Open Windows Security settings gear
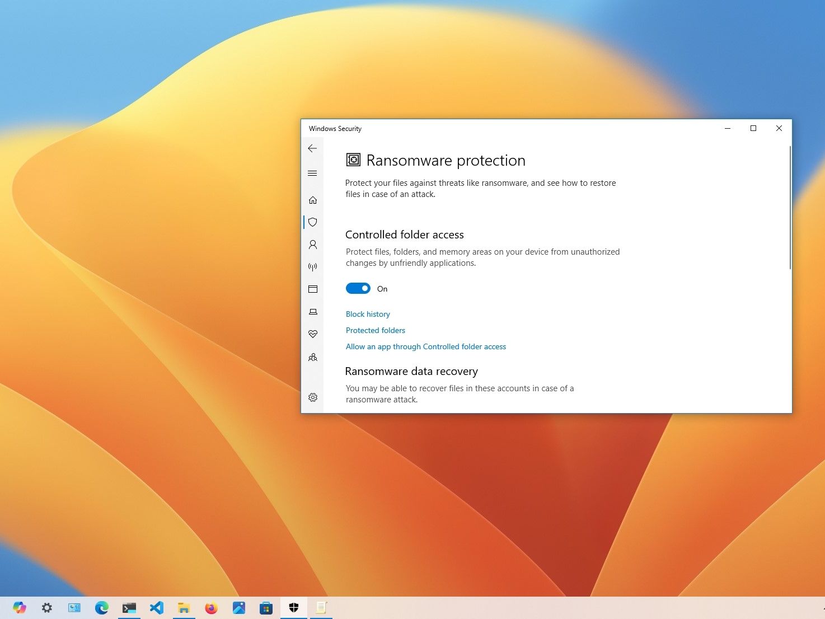 coord(313,397)
